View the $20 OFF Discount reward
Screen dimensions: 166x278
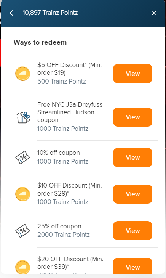pos(133,266)
